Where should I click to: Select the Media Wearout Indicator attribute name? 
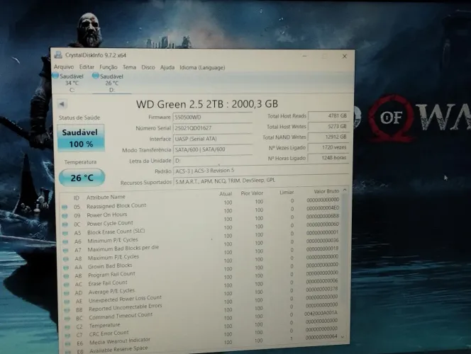[x=120, y=341]
